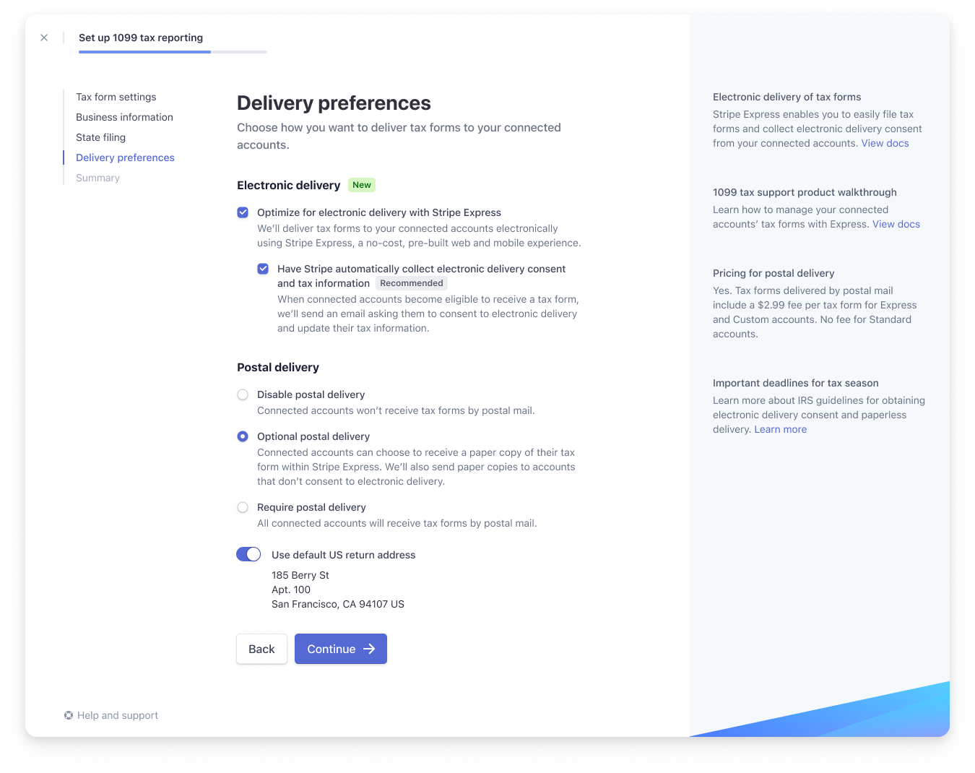The height and width of the screenshot is (773, 975).
Task: Click 1099 tax support product walkthrough heading
Action: [x=805, y=192]
